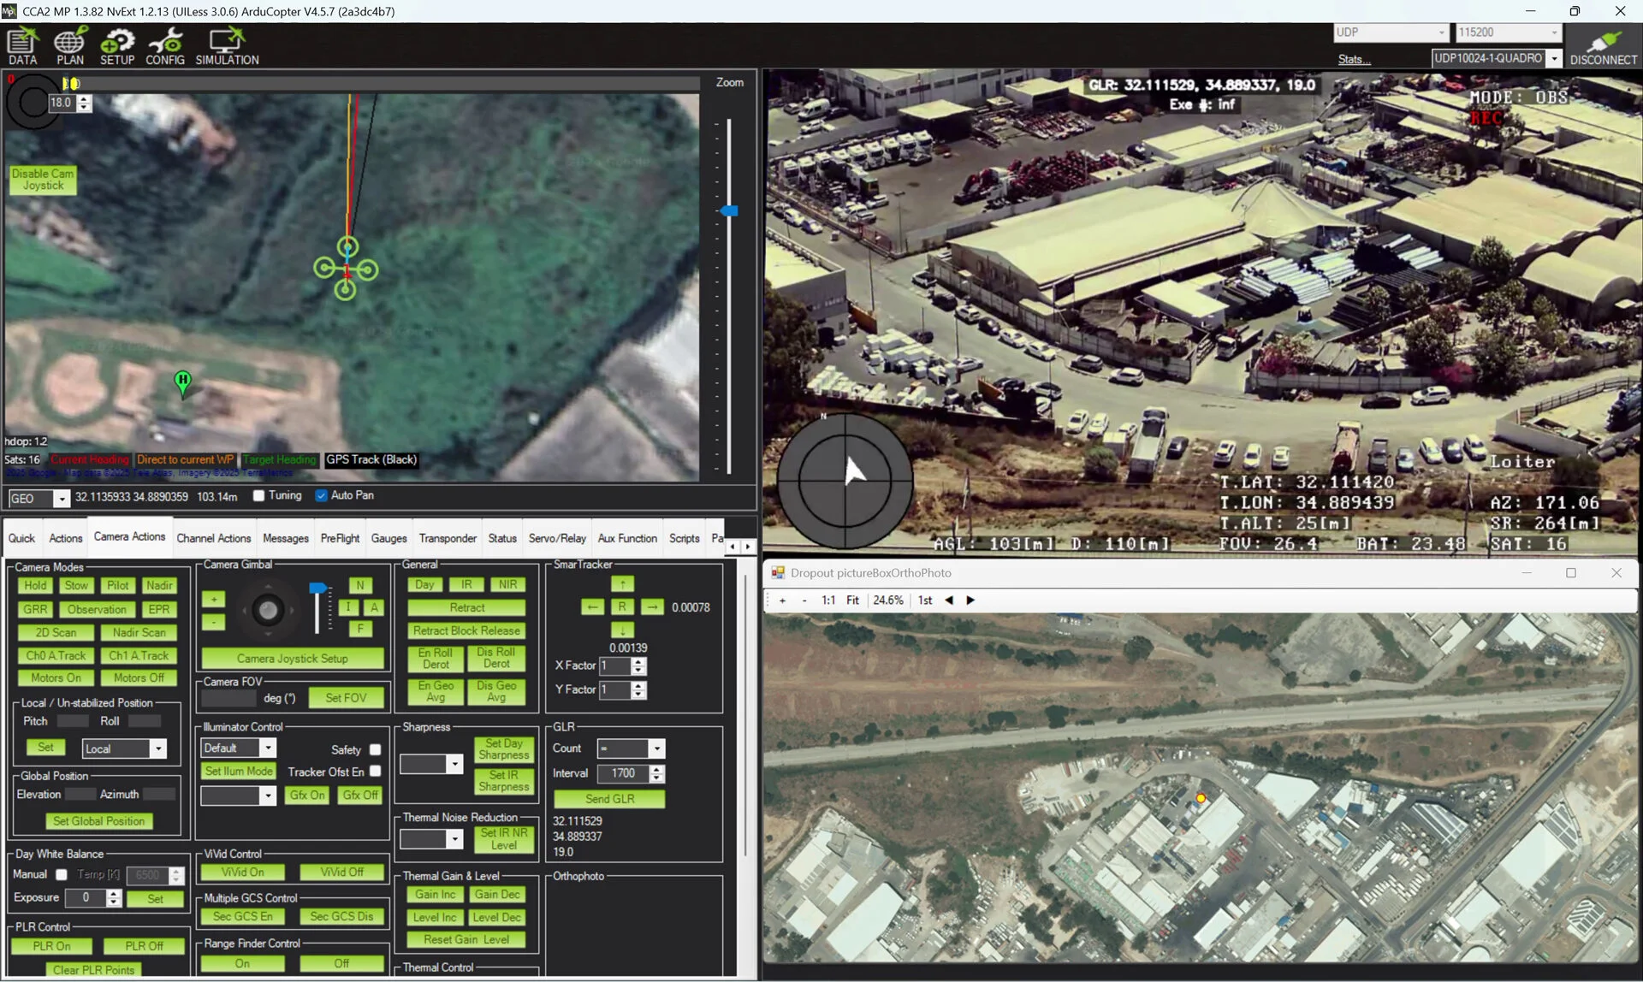Click the map Zoom slider handle
The width and height of the screenshot is (1643, 982).
pyautogui.click(x=729, y=210)
